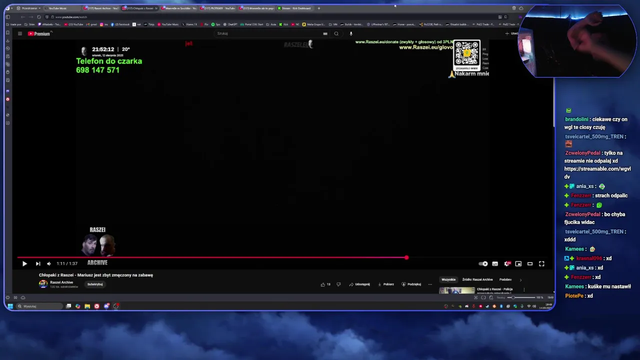Switch to the YouTube Music browser tab
640x360 pixels.
click(x=62, y=8)
